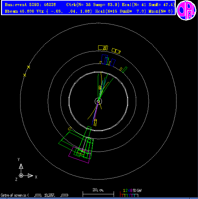Click the Ctrk(N= 38 Sump= 63.9) readout
This screenshot has width=198, height=199.
93,5
